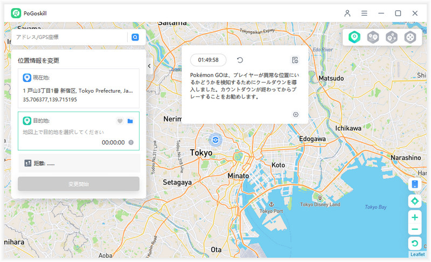Open the device phone icon on map

coord(415,184)
